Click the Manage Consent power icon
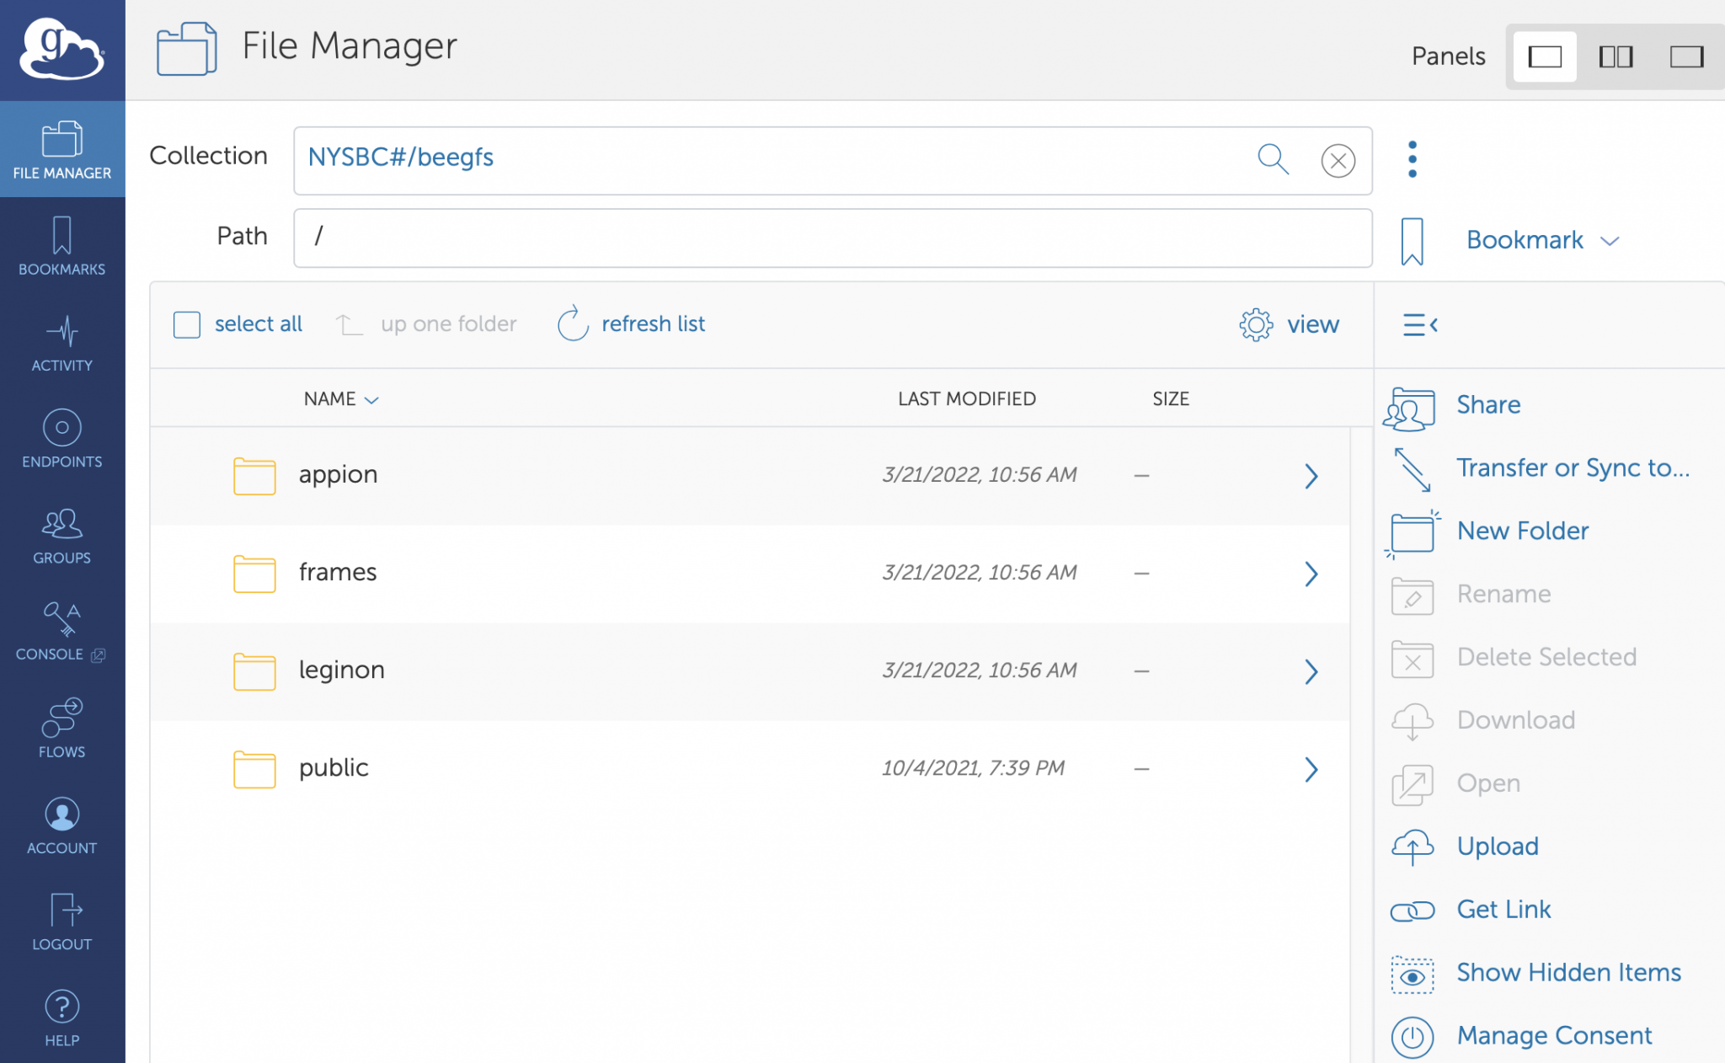Viewport: 1725px width, 1063px height. 1412,1037
